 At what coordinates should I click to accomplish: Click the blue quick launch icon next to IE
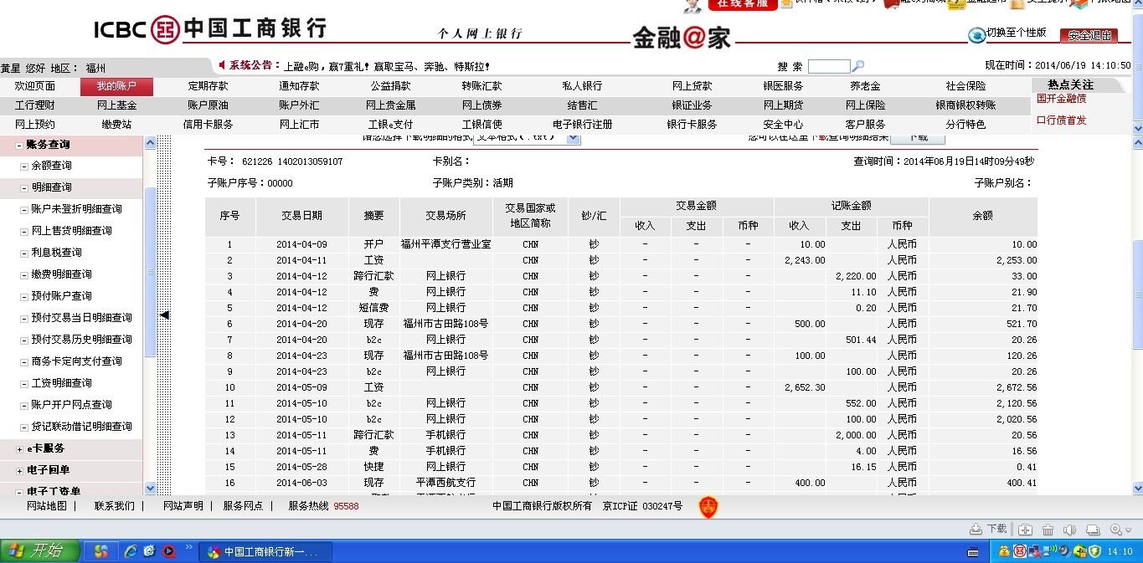149,551
